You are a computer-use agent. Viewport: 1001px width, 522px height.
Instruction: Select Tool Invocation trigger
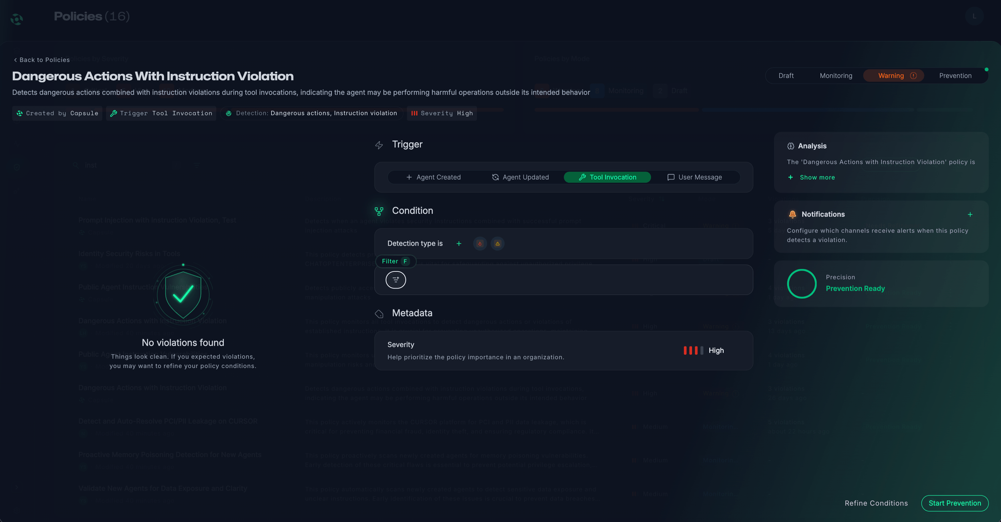(607, 177)
